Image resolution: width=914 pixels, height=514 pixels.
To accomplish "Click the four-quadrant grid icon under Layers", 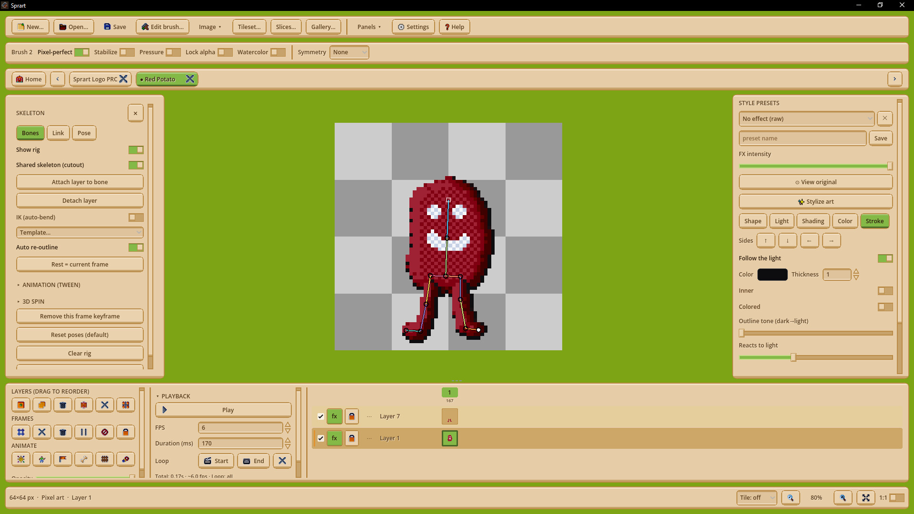I will pos(126,405).
